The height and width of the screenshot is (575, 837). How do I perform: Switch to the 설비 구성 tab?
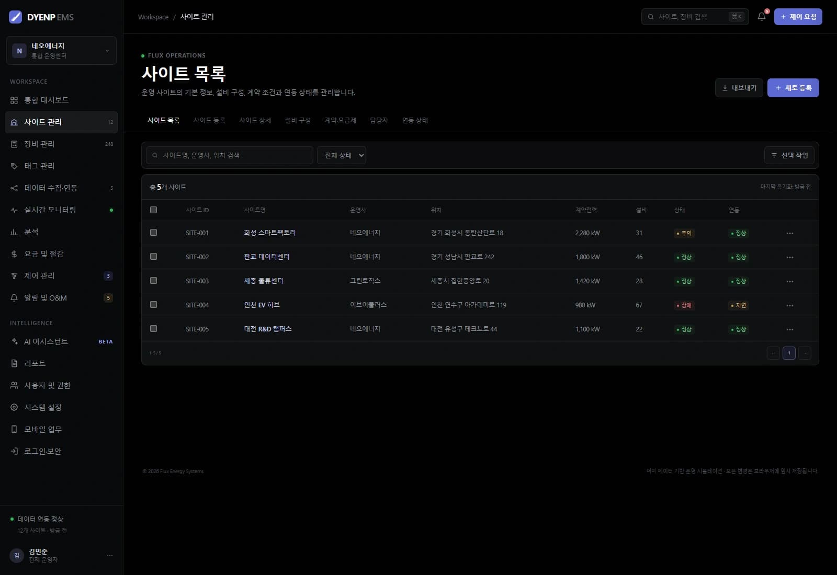point(298,120)
